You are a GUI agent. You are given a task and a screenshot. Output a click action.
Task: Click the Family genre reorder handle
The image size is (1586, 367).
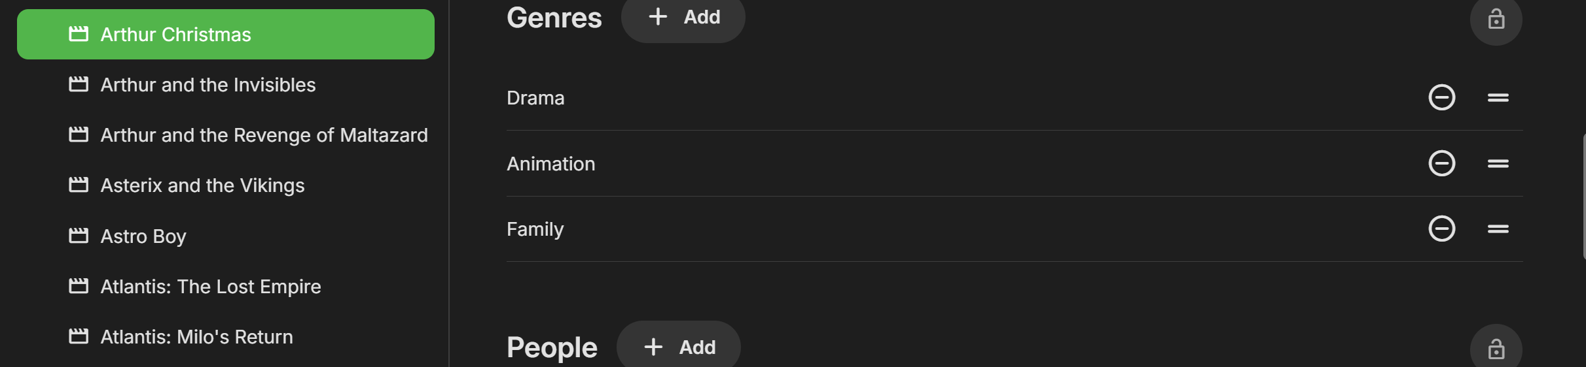tap(1498, 229)
